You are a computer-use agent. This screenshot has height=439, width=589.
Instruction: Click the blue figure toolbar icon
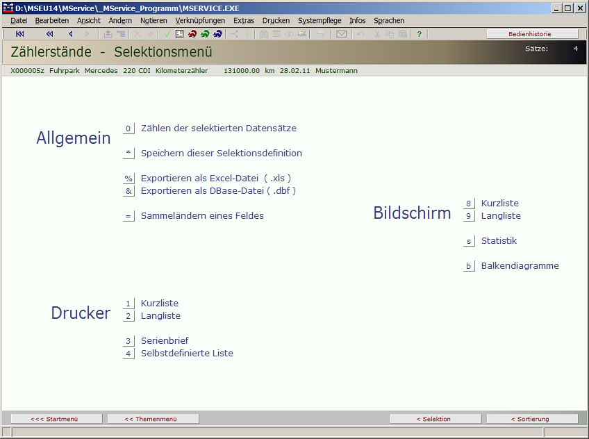(x=218, y=33)
